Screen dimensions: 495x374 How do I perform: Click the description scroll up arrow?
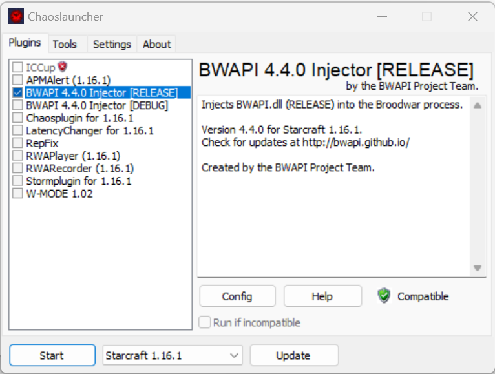point(478,105)
